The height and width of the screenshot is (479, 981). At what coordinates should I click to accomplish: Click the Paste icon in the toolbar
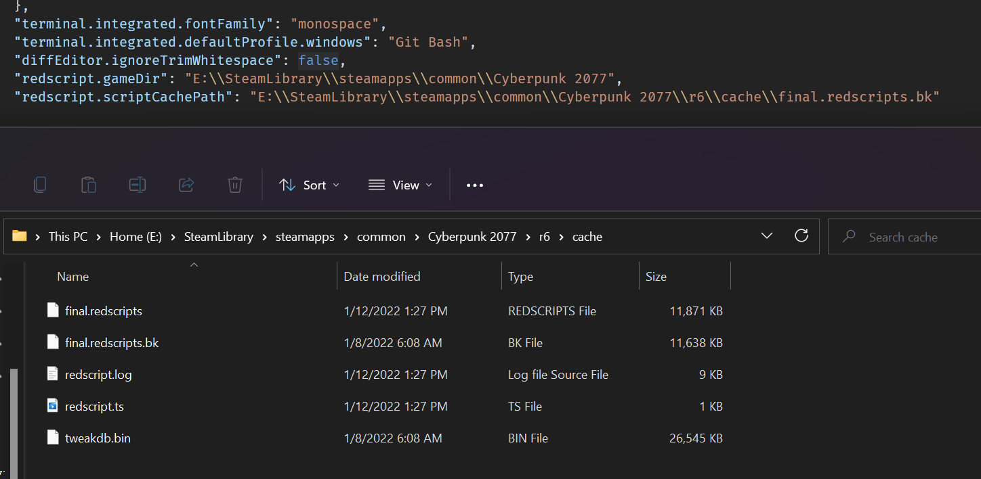coord(89,184)
